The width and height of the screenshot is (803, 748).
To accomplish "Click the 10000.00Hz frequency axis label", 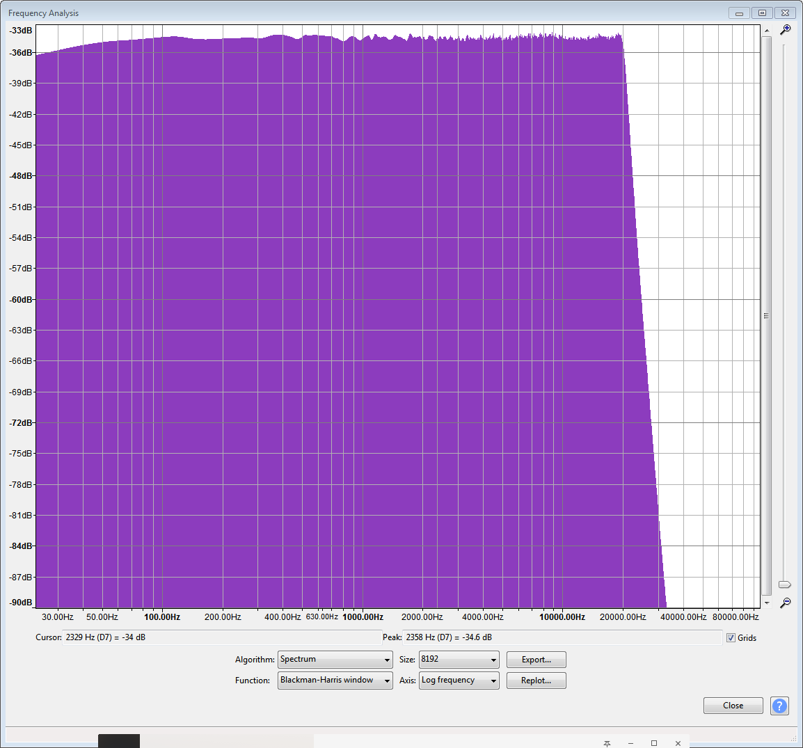I will [x=562, y=617].
